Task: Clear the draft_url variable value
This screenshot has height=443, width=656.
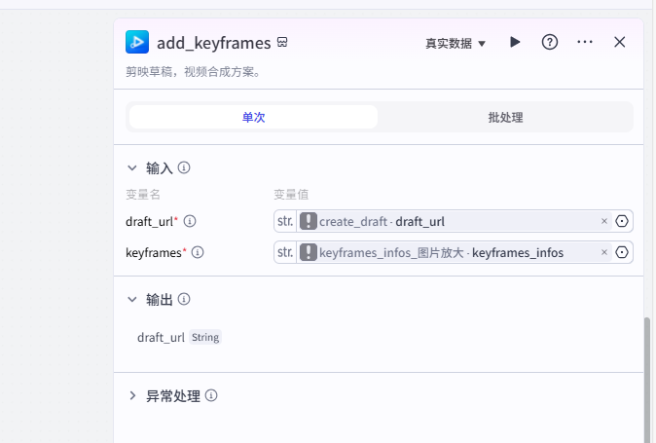Action: click(603, 221)
